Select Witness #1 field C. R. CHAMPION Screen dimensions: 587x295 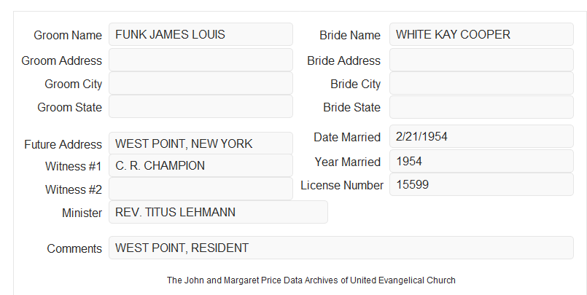tap(201, 165)
